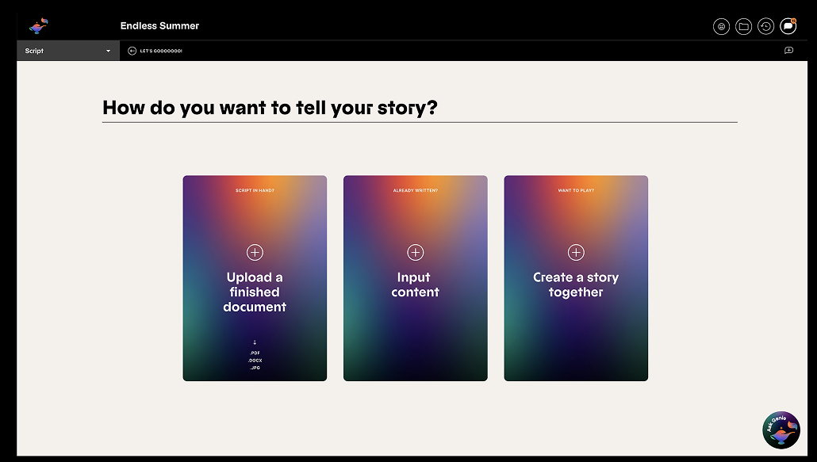Select the "Input content" option
The height and width of the screenshot is (462, 817).
point(415,284)
